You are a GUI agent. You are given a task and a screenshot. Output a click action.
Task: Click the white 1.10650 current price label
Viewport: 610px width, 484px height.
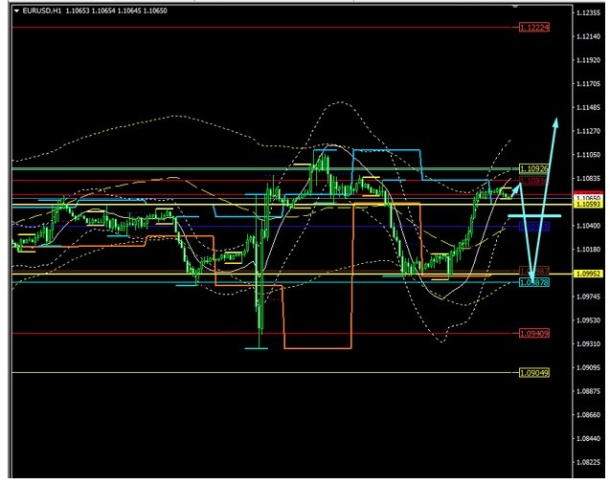[586, 198]
